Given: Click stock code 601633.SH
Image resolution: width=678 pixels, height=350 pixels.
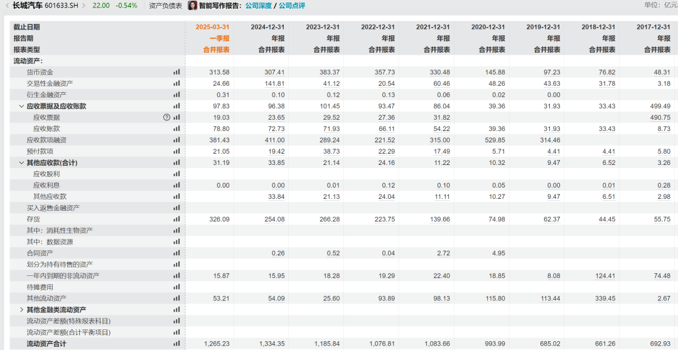Looking at the screenshot, I should point(62,6).
